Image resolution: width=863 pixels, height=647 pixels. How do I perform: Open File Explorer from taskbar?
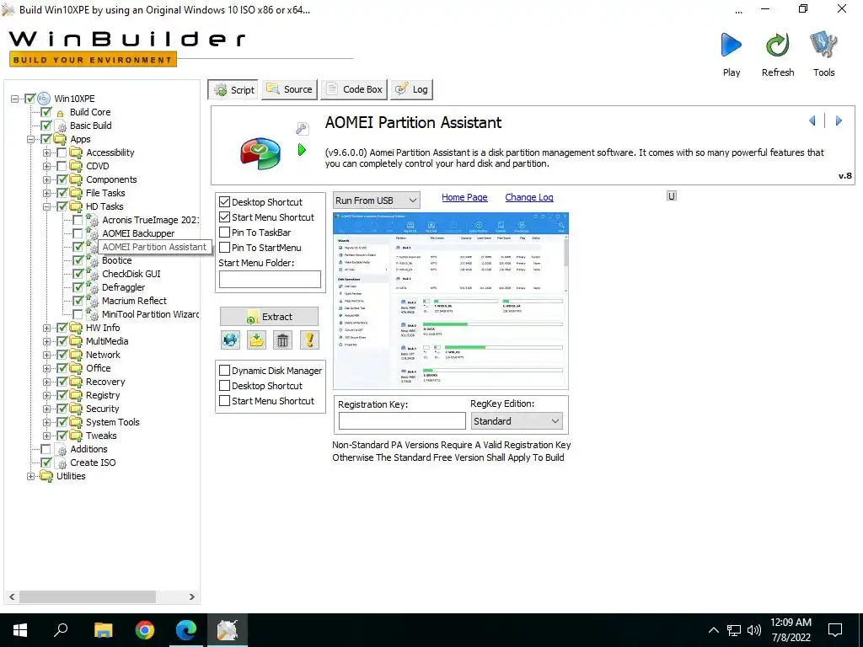pos(103,630)
